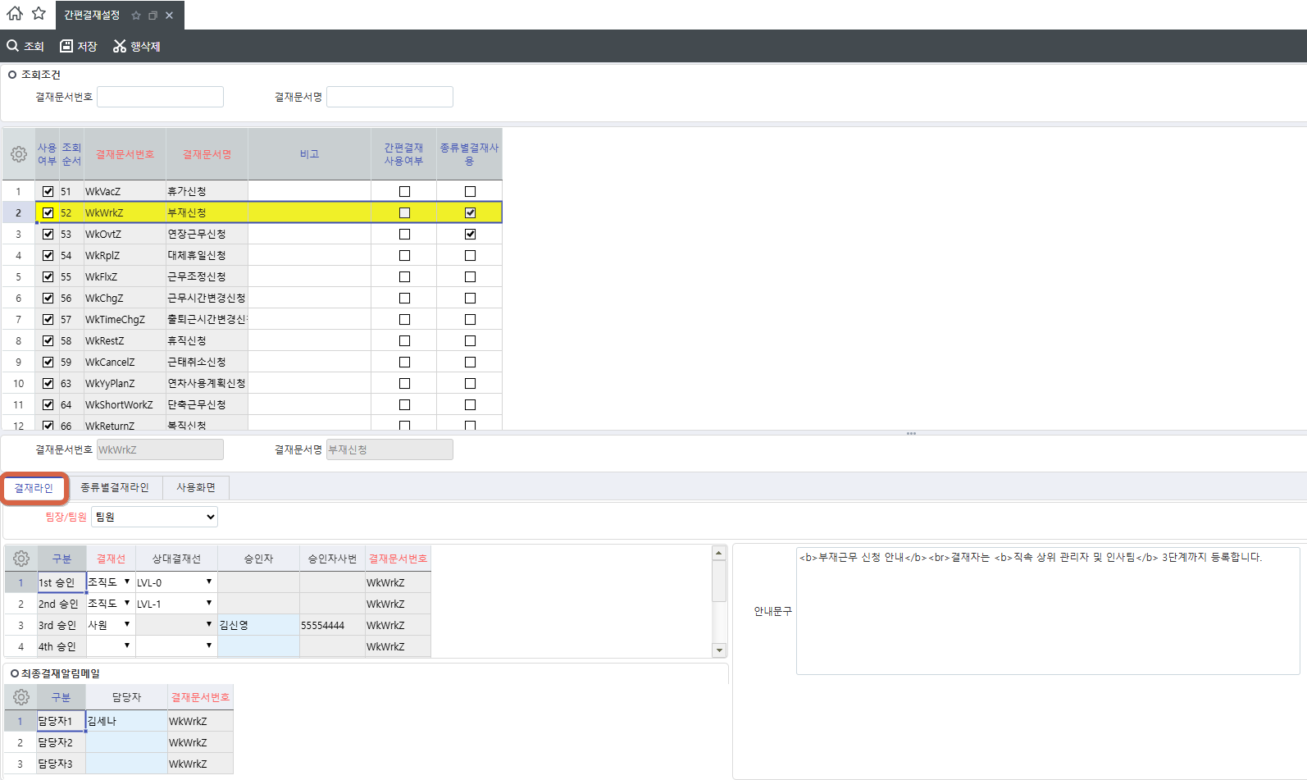Screen dimensions: 1307x780
Task: Expand the 결재선 dropdown in the 3rd 승인 row
Action: (x=127, y=624)
